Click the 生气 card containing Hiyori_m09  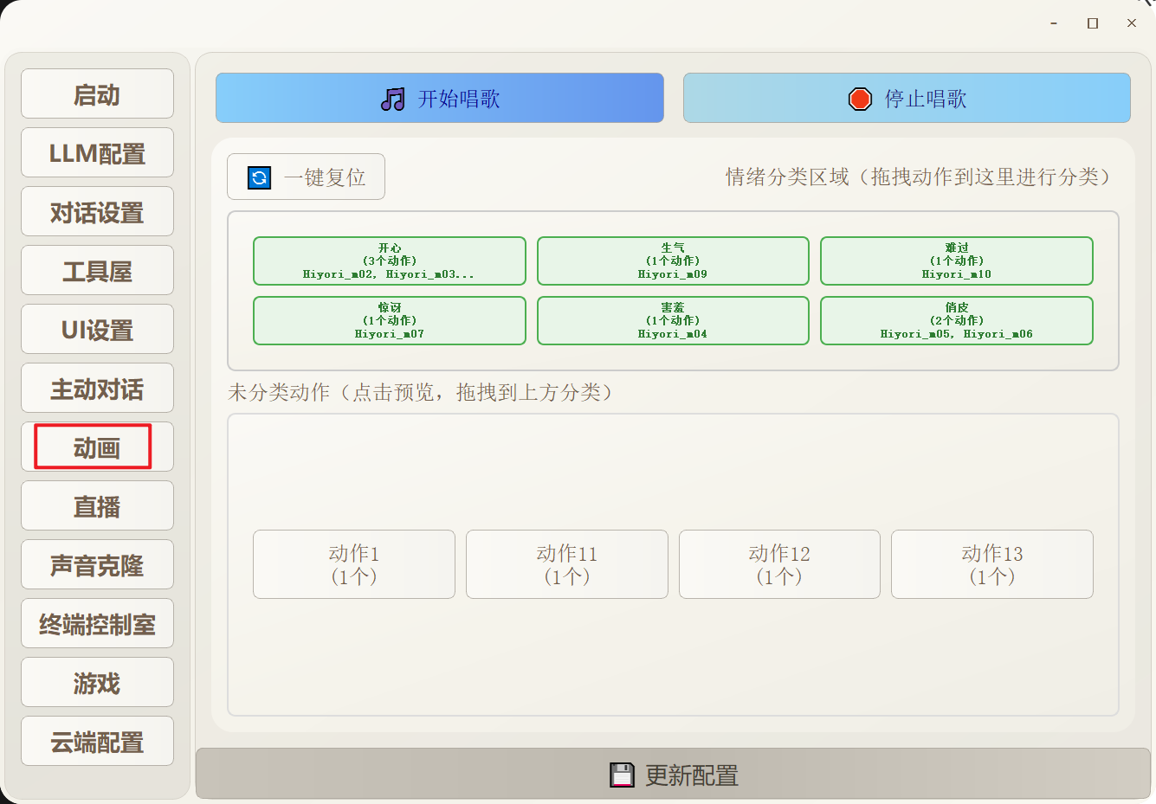click(x=673, y=260)
